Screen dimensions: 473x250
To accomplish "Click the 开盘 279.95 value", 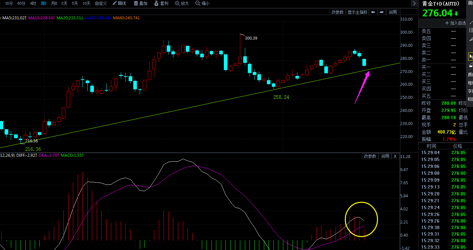I will (x=449, y=110).
